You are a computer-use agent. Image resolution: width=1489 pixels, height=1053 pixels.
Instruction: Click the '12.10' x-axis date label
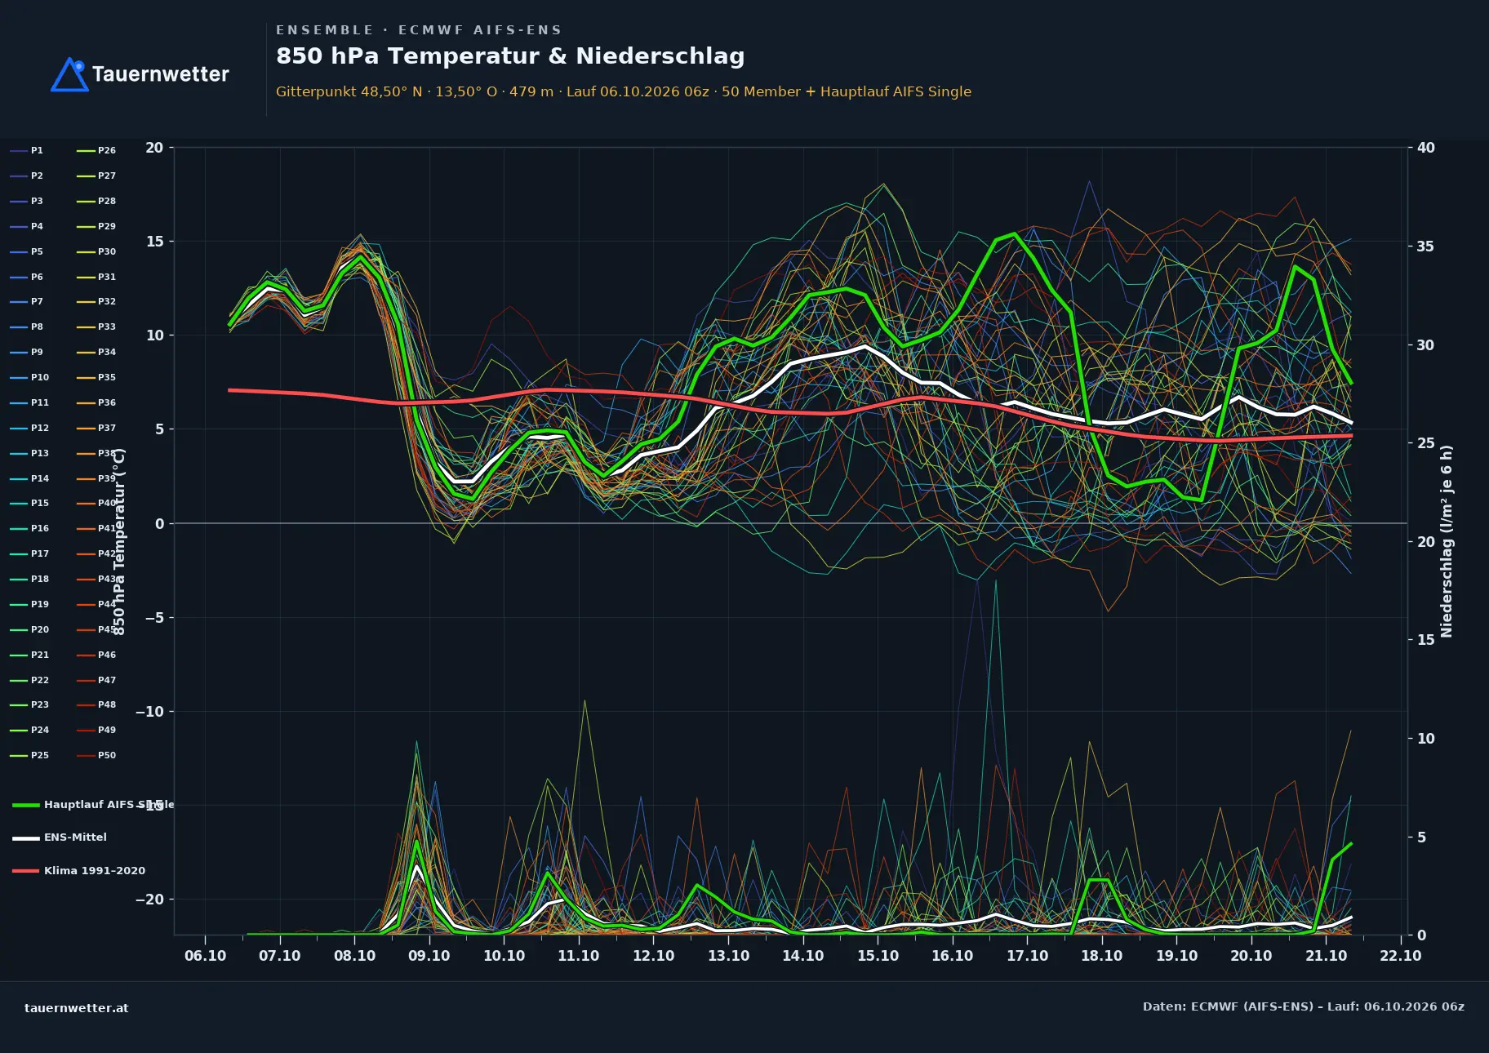pos(653,956)
